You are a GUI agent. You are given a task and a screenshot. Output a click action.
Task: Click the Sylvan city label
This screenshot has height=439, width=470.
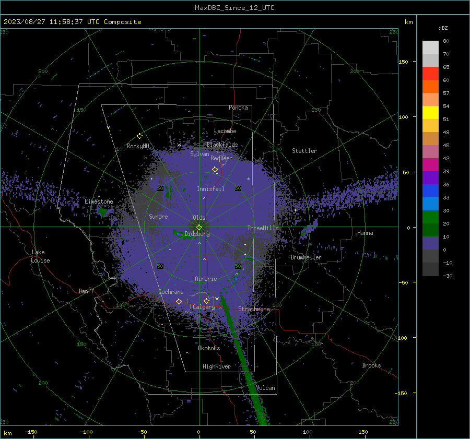[199, 154]
